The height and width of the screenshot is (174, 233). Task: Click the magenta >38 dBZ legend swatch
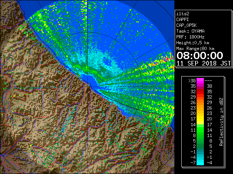tap(200, 80)
